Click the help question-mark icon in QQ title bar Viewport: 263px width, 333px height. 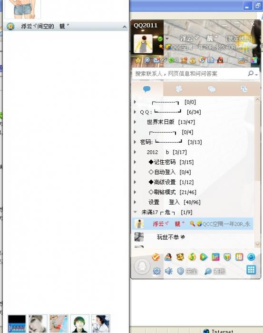[211, 24]
